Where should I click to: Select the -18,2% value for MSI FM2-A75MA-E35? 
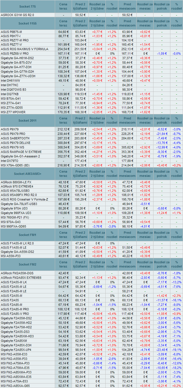(x=177, y=368)
